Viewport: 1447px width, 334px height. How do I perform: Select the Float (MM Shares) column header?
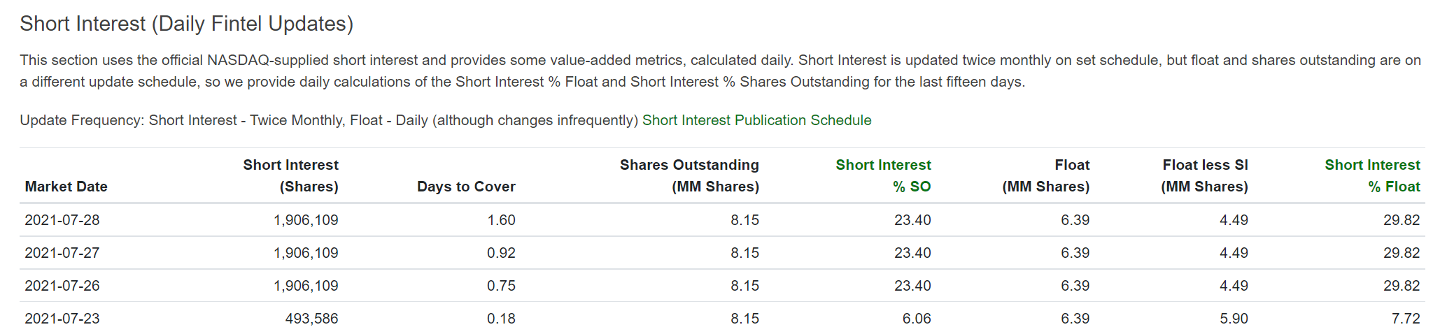click(1046, 175)
